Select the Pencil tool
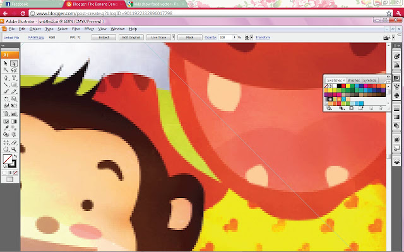The width and height of the screenshot is (404, 252). pyautogui.click(x=14, y=91)
